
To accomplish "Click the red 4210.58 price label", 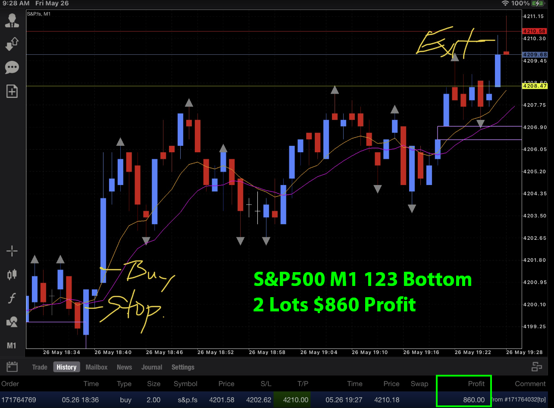I will coord(535,31).
